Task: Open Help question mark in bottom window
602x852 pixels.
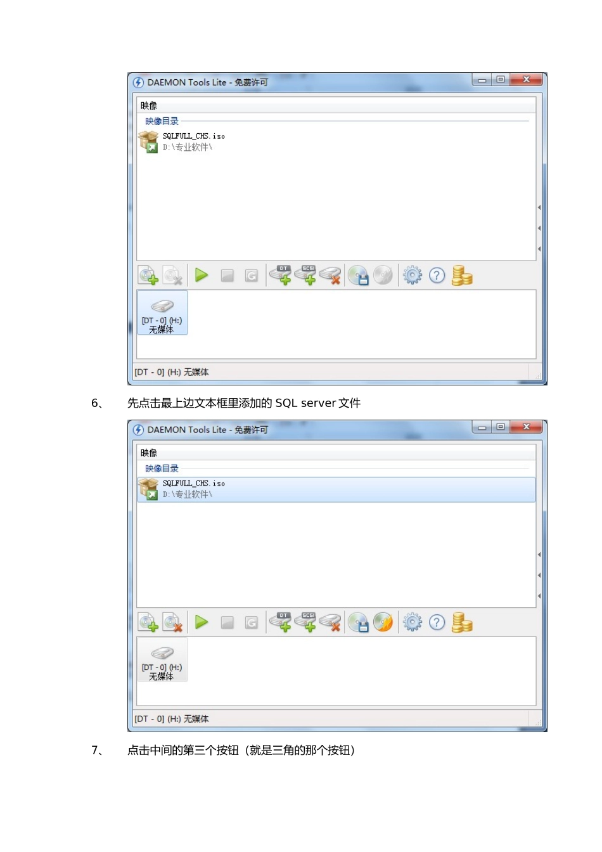Action: (437, 623)
